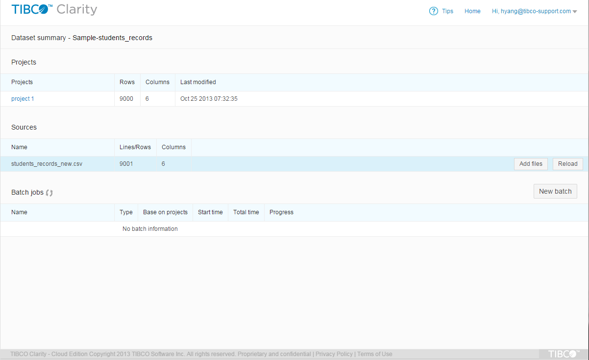The image size is (589, 360).
Task: Click the Batch jobs section heading
Action: [27, 192]
